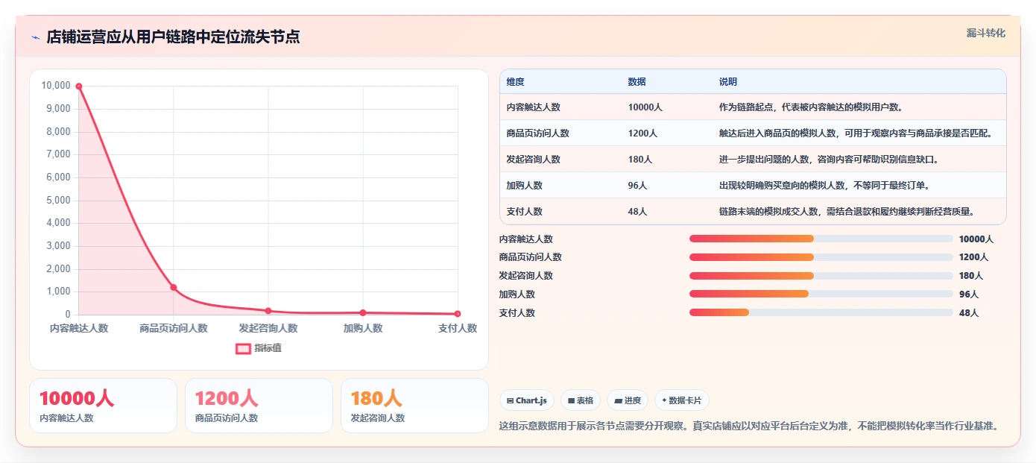Image resolution: width=1036 pixels, height=463 pixels.
Task: Click the lightning icon beside the page title
Action: [35, 37]
